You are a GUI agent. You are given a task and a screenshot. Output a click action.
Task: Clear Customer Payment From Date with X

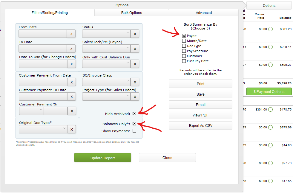tap(71, 82)
